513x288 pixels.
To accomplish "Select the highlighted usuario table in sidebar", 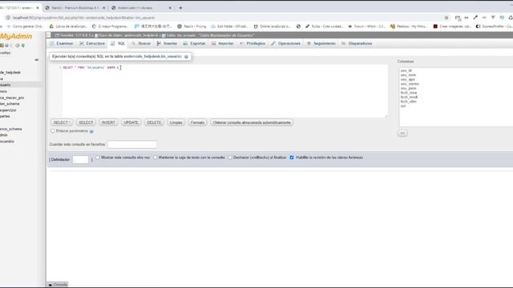I will pyautogui.click(x=6, y=85).
